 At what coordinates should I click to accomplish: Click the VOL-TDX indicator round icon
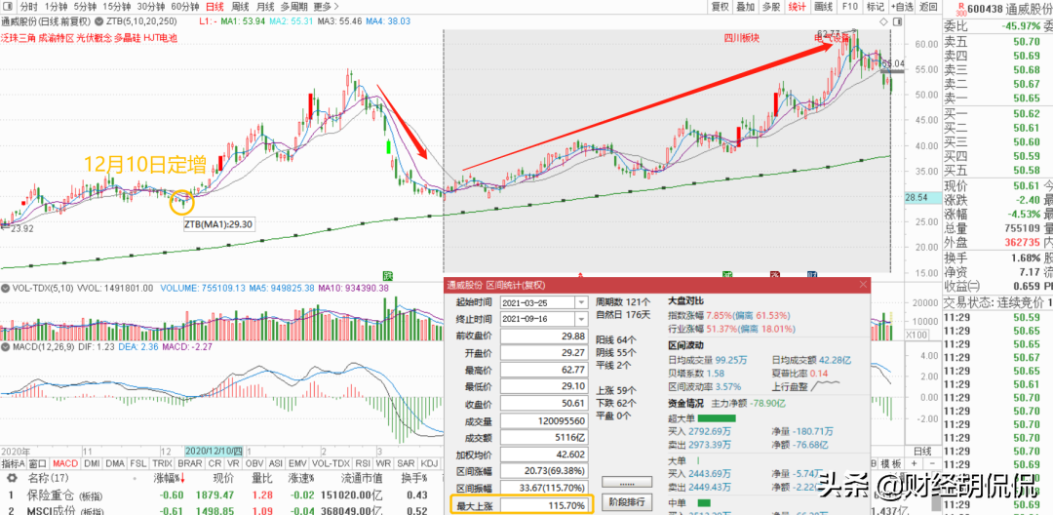point(6,288)
